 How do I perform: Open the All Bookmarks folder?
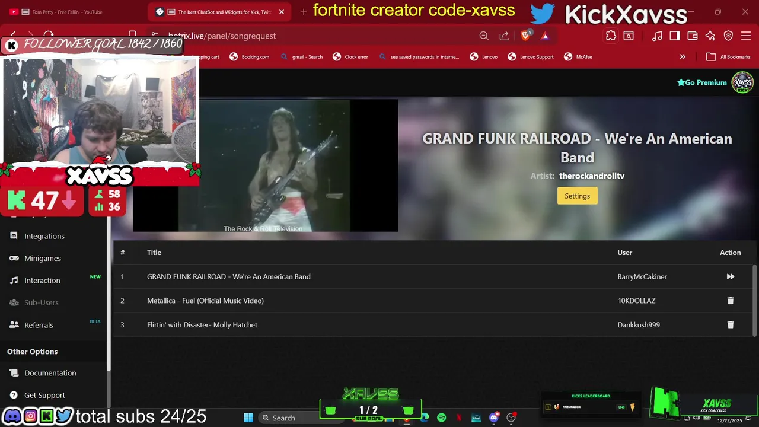coord(728,57)
